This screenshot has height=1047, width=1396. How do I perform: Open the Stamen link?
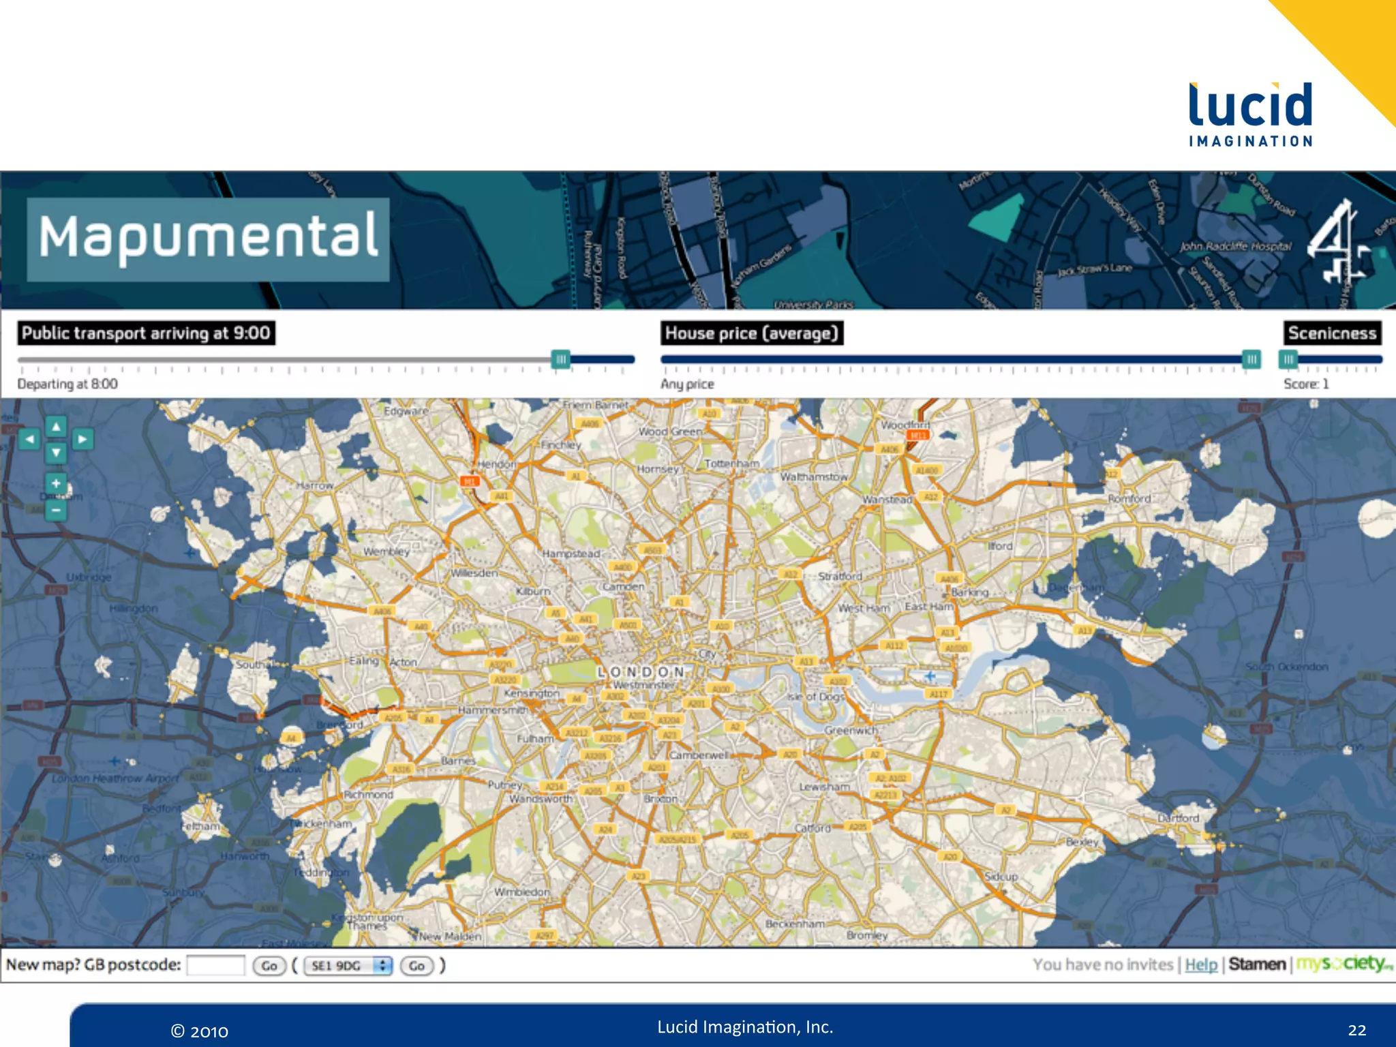pos(1256,965)
